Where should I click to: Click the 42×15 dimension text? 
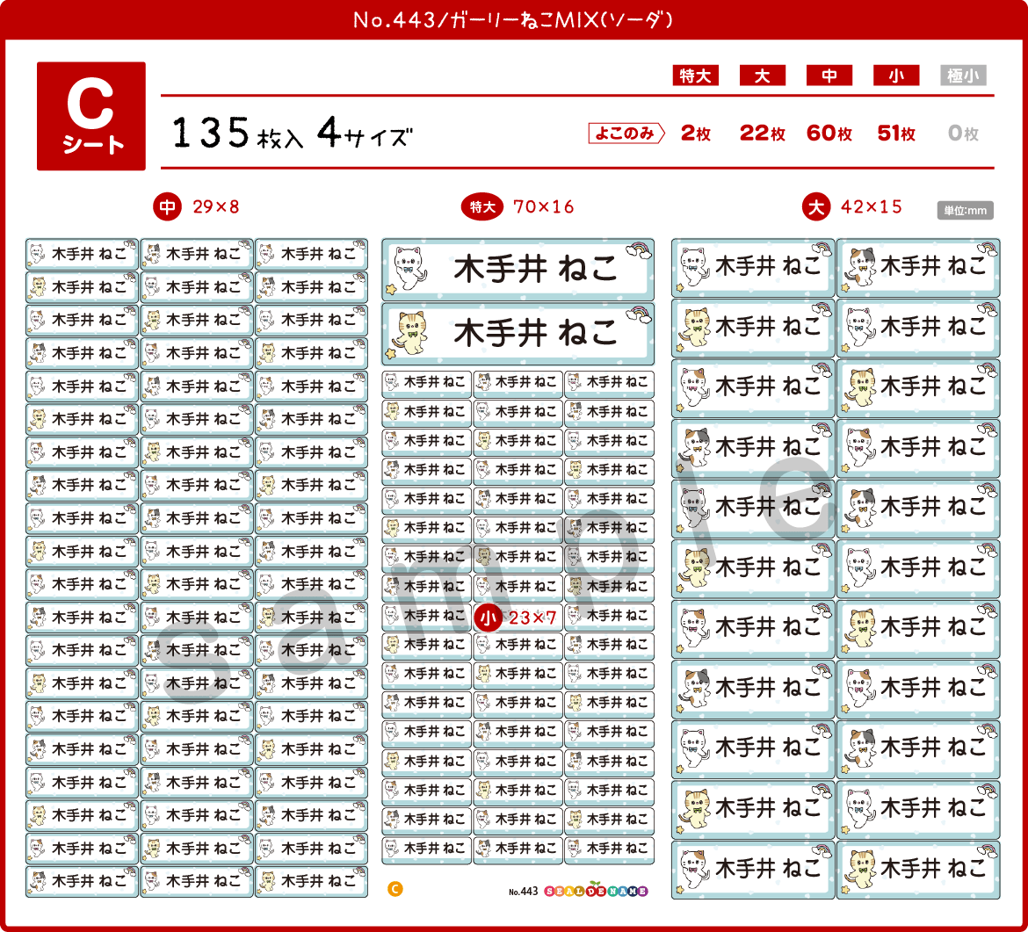[x=872, y=207]
